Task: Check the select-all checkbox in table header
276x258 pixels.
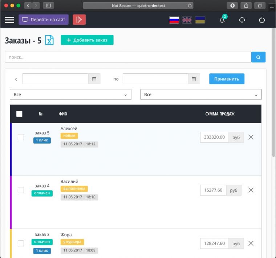Action: tap(19, 114)
